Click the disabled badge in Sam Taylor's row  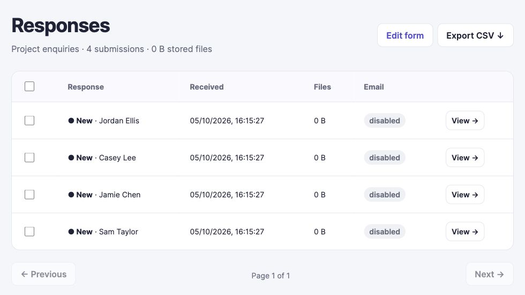click(385, 232)
